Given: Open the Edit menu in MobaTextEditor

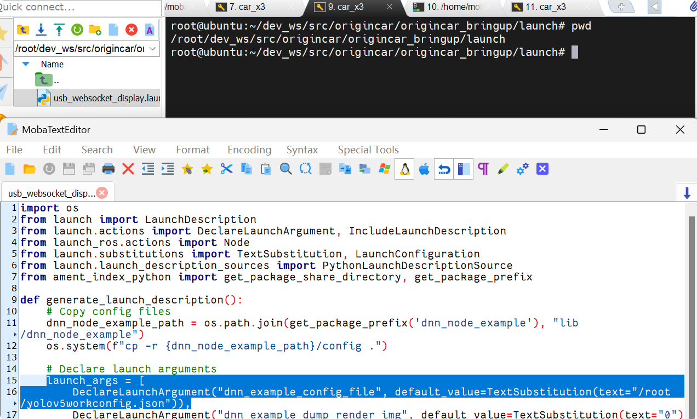Looking at the screenshot, I should click(x=52, y=150).
